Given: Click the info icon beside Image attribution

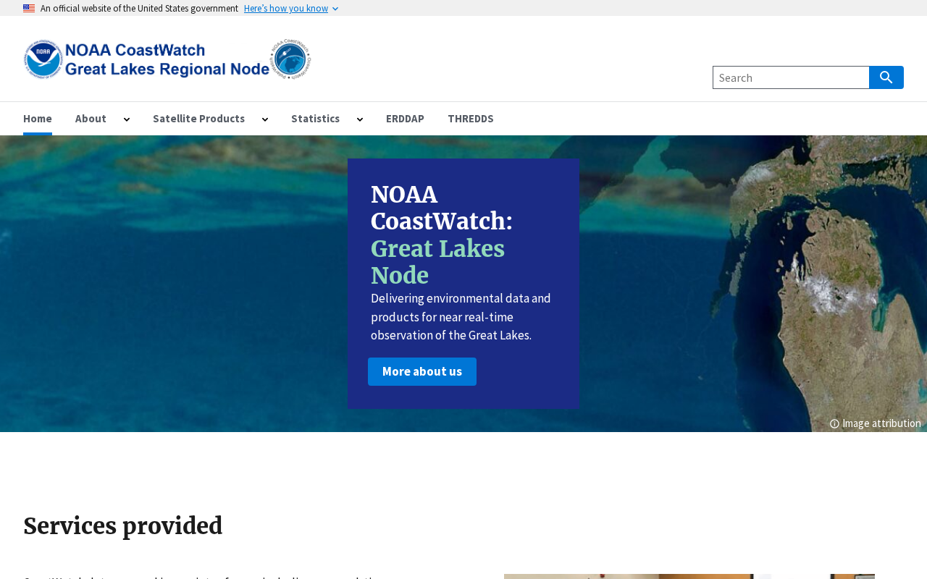Looking at the screenshot, I should tap(834, 424).
